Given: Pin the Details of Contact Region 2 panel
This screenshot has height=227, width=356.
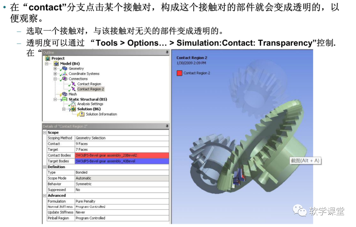Looking at the screenshot, I should click(x=167, y=126).
